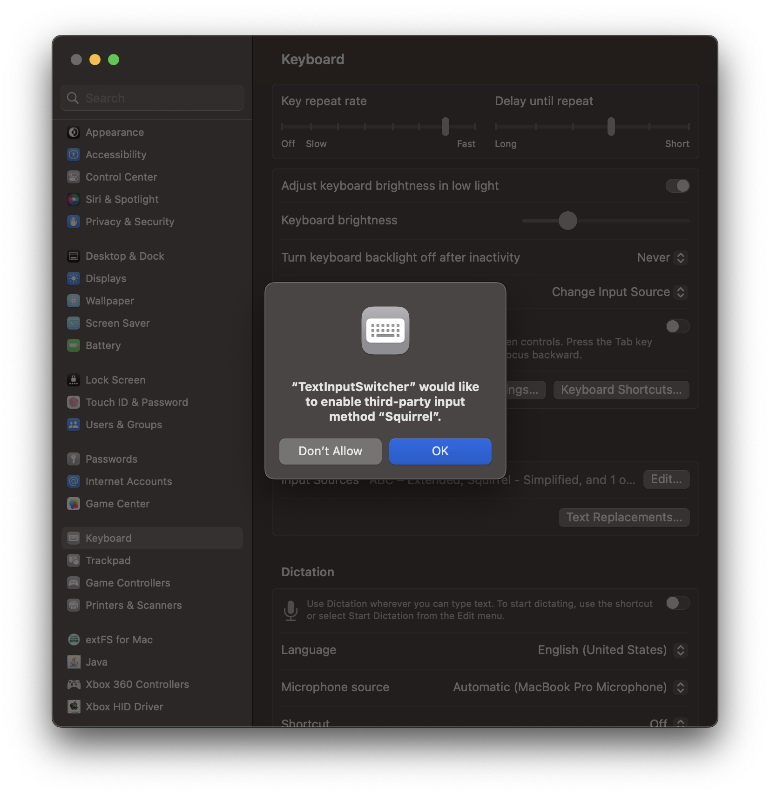Image resolution: width=770 pixels, height=796 pixels.
Task: Open Displays via its sun icon
Action: (x=74, y=279)
